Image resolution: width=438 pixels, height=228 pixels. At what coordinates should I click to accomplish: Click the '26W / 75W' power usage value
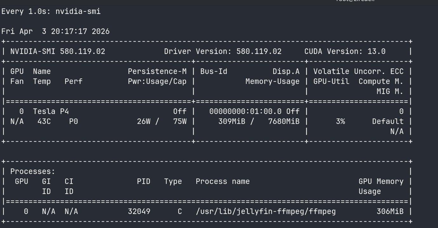click(162, 122)
